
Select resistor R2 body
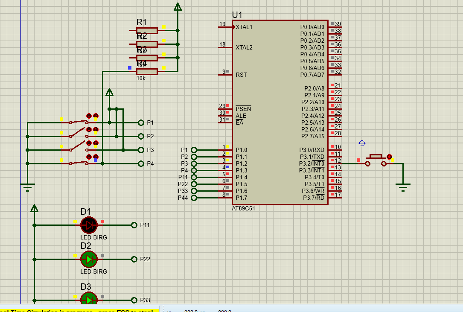pyautogui.click(x=147, y=44)
